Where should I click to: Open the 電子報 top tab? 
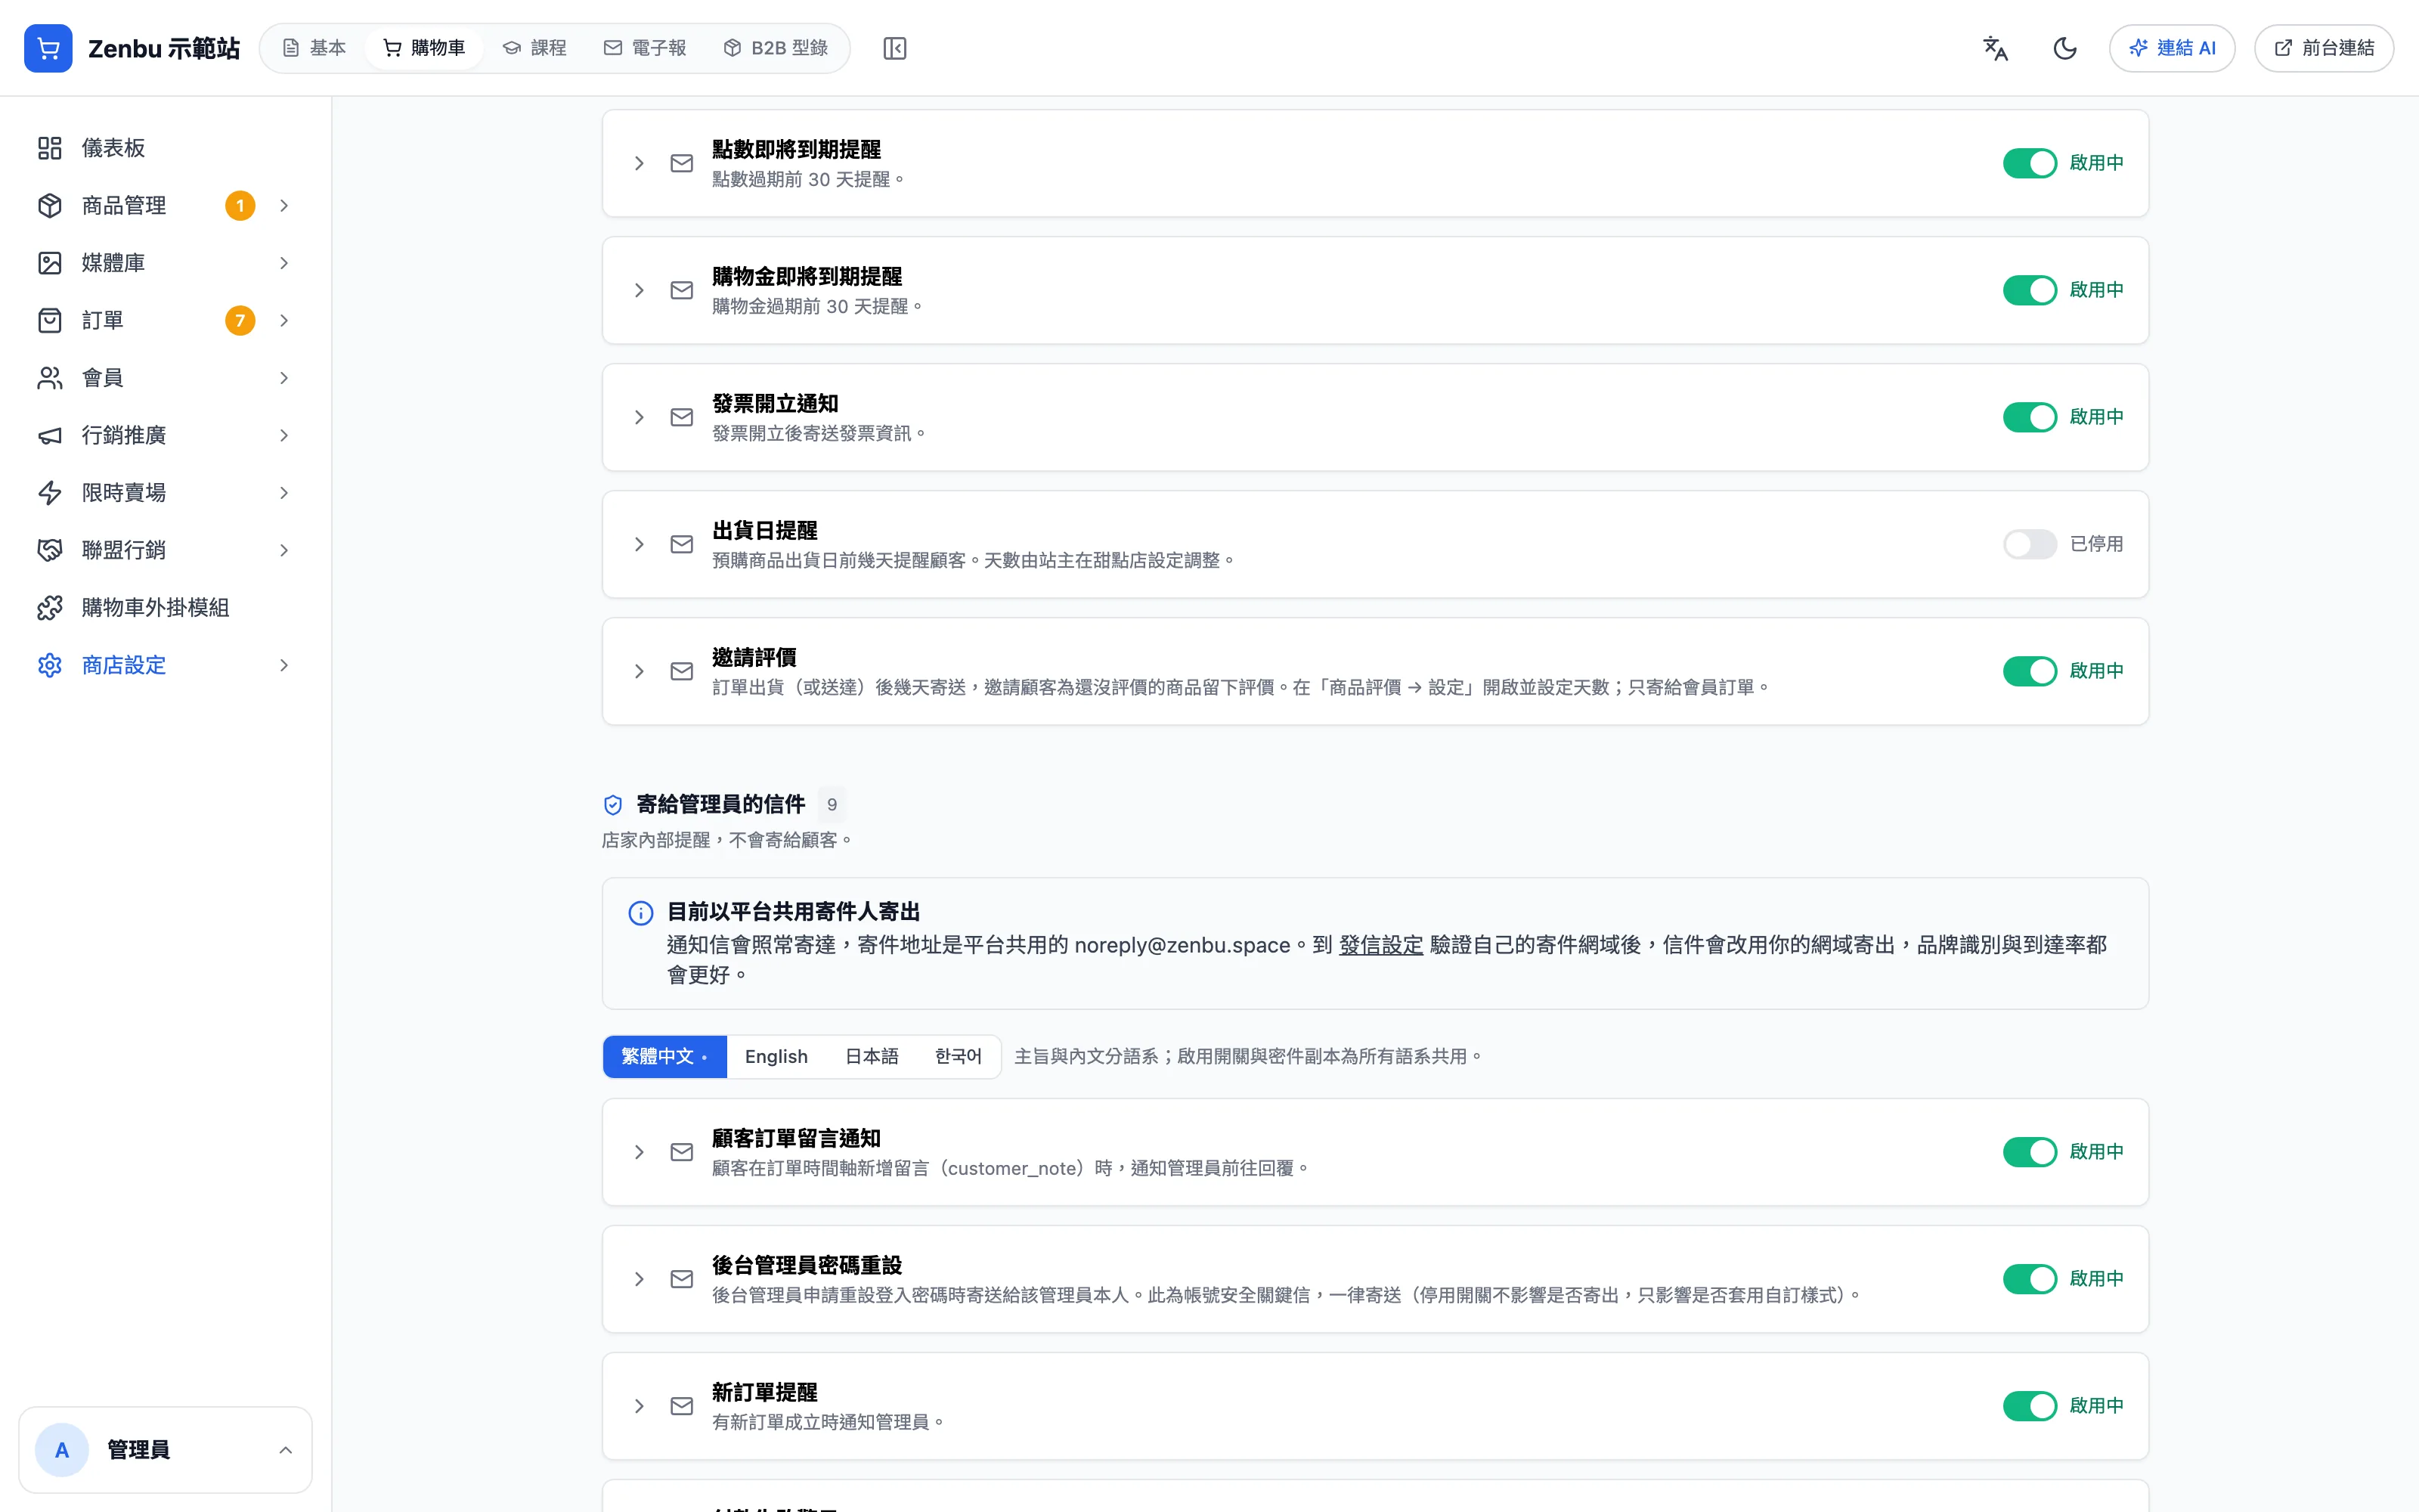click(645, 48)
